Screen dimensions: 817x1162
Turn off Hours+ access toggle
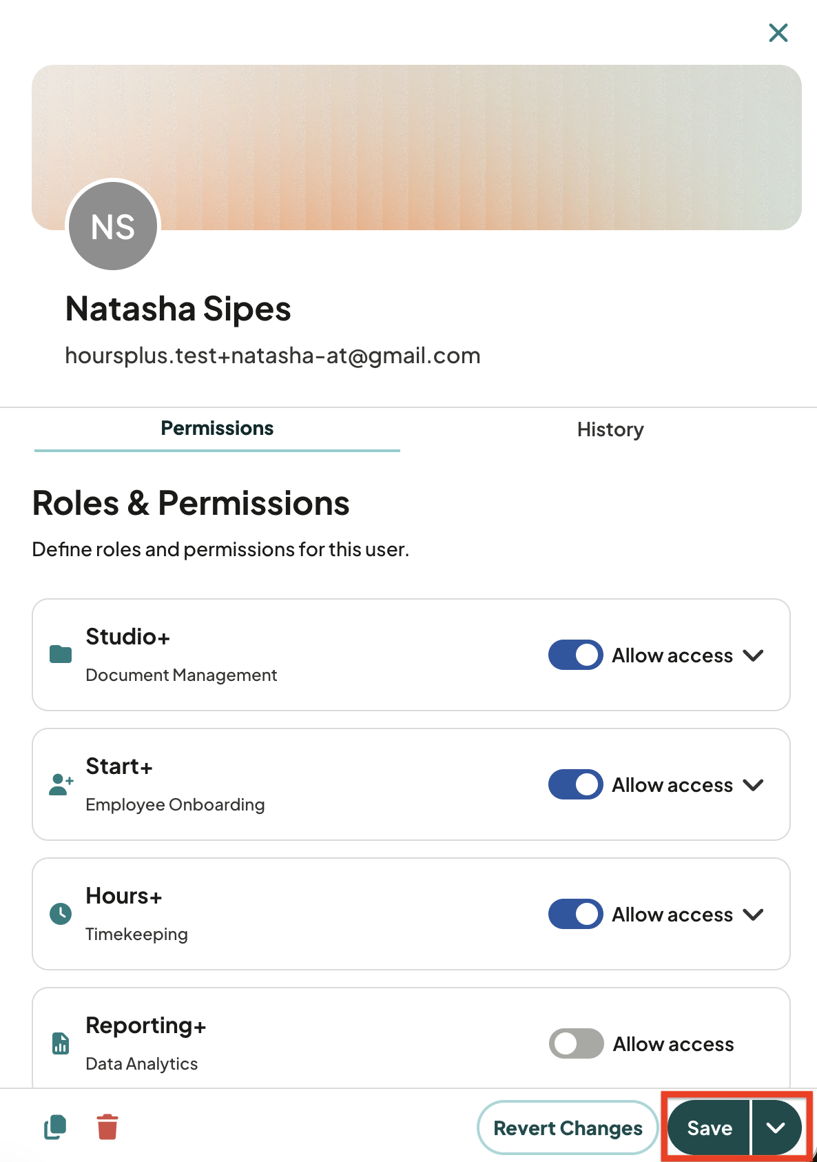tap(576, 914)
